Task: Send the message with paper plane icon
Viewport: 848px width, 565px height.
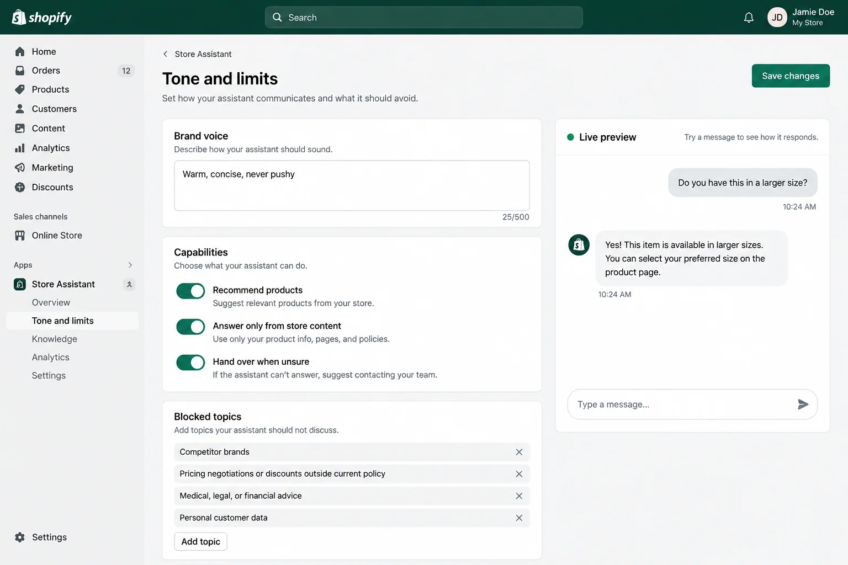Action: [803, 404]
